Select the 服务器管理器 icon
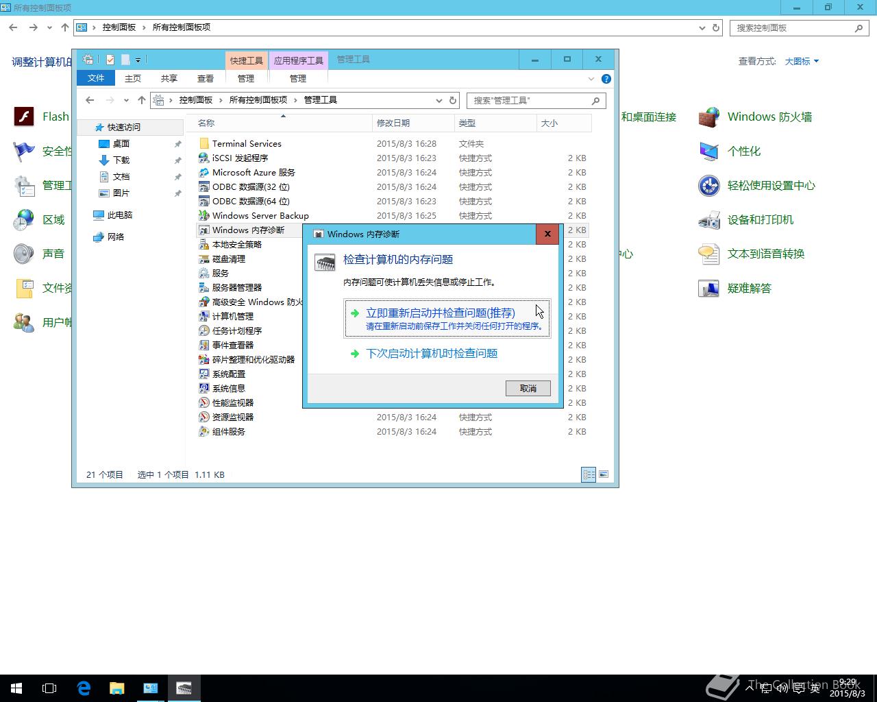877x702 pixels. click(x=203, y=287)
